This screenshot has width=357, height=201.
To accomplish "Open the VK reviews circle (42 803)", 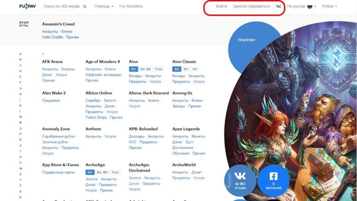I will (x=240, y=180).
